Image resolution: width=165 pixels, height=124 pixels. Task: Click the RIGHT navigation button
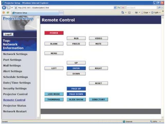(98, 68)
